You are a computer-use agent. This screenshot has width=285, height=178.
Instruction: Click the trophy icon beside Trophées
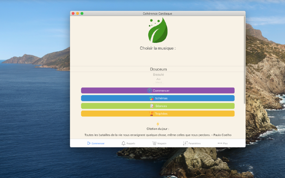click(151, 114)
